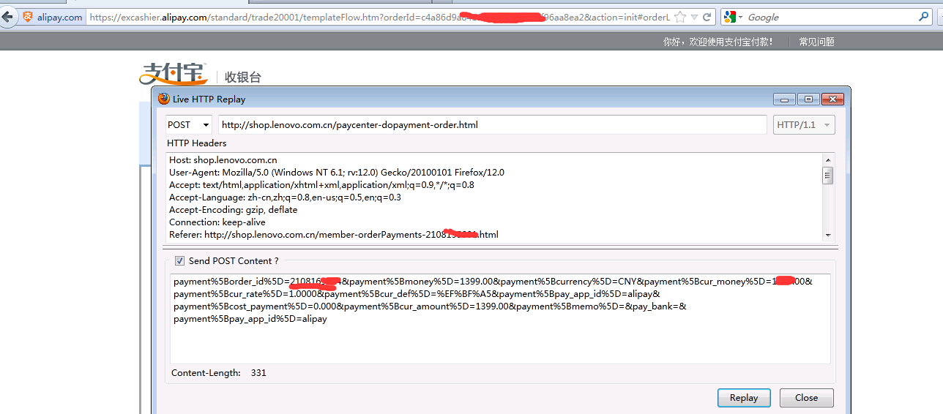Click the Connection: keep-alive line
The height and width of the screenshot is (414, 943).
(x=217, y=222)
